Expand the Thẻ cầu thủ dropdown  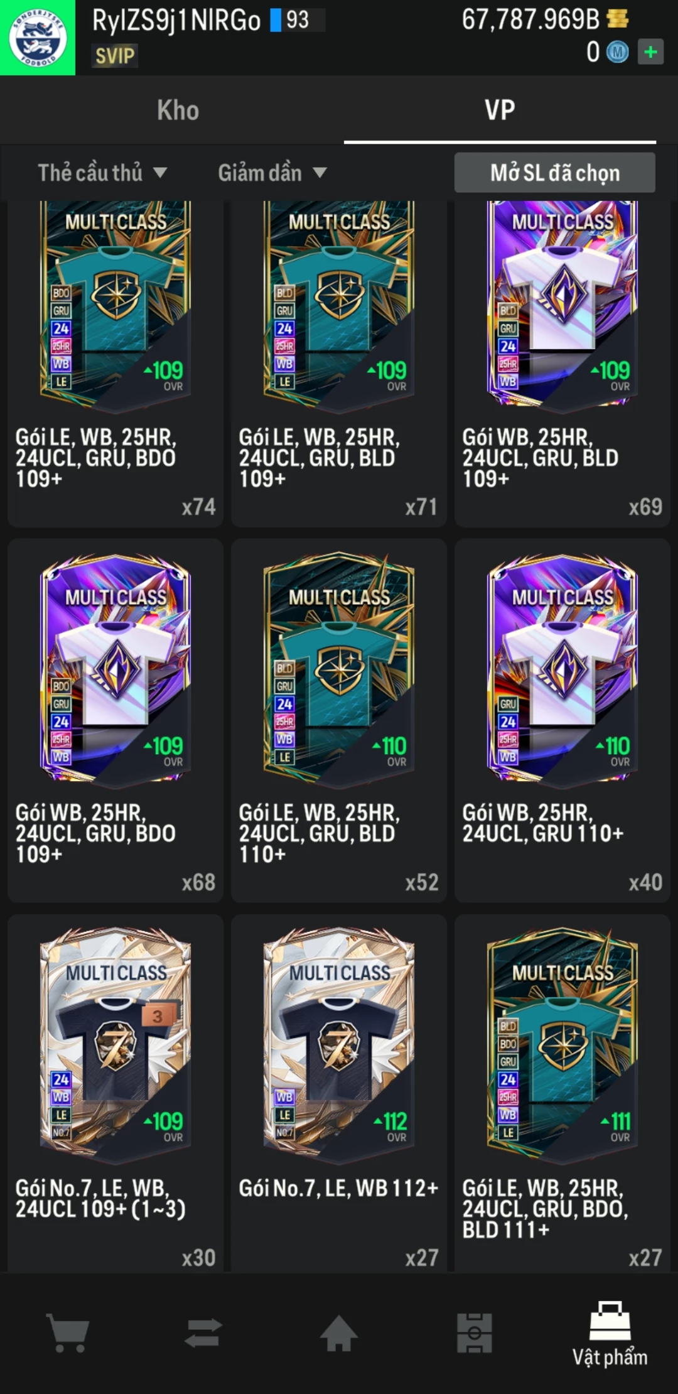coord(102,173)
